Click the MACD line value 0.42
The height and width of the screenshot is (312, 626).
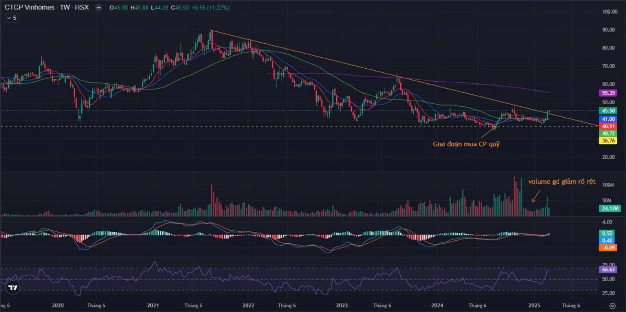point(608,241)
